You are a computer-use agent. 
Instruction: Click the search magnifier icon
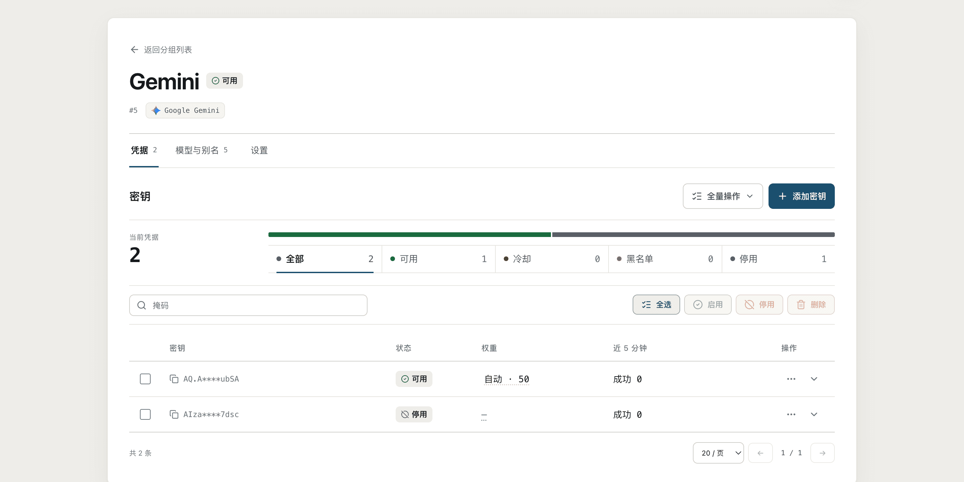[142, 305]
